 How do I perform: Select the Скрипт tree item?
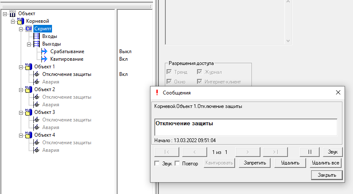pos(43,29)
